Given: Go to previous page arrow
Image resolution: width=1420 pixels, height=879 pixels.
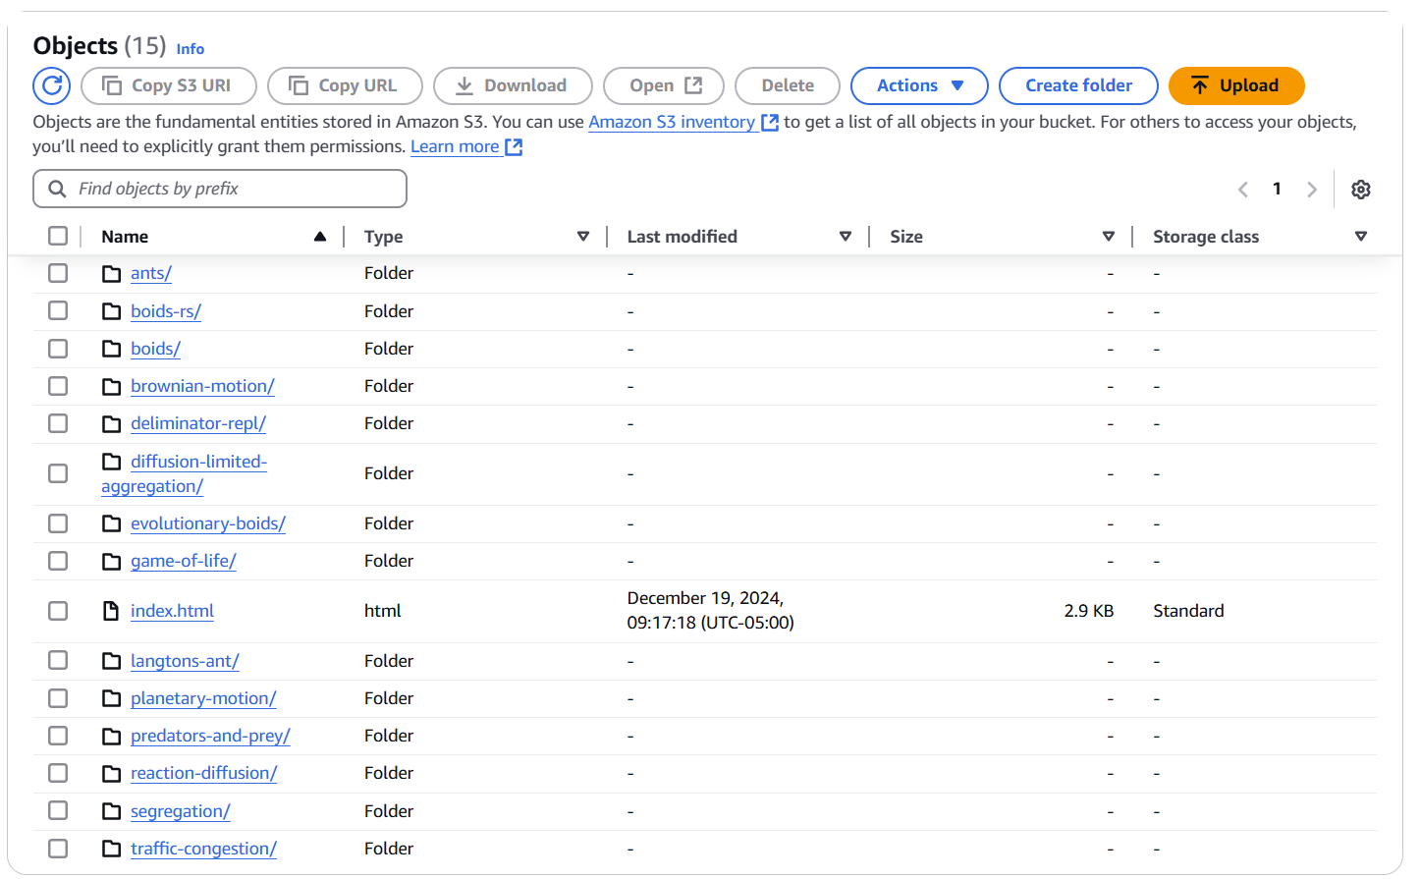Looking at the screenshot, I should 1243,190.
